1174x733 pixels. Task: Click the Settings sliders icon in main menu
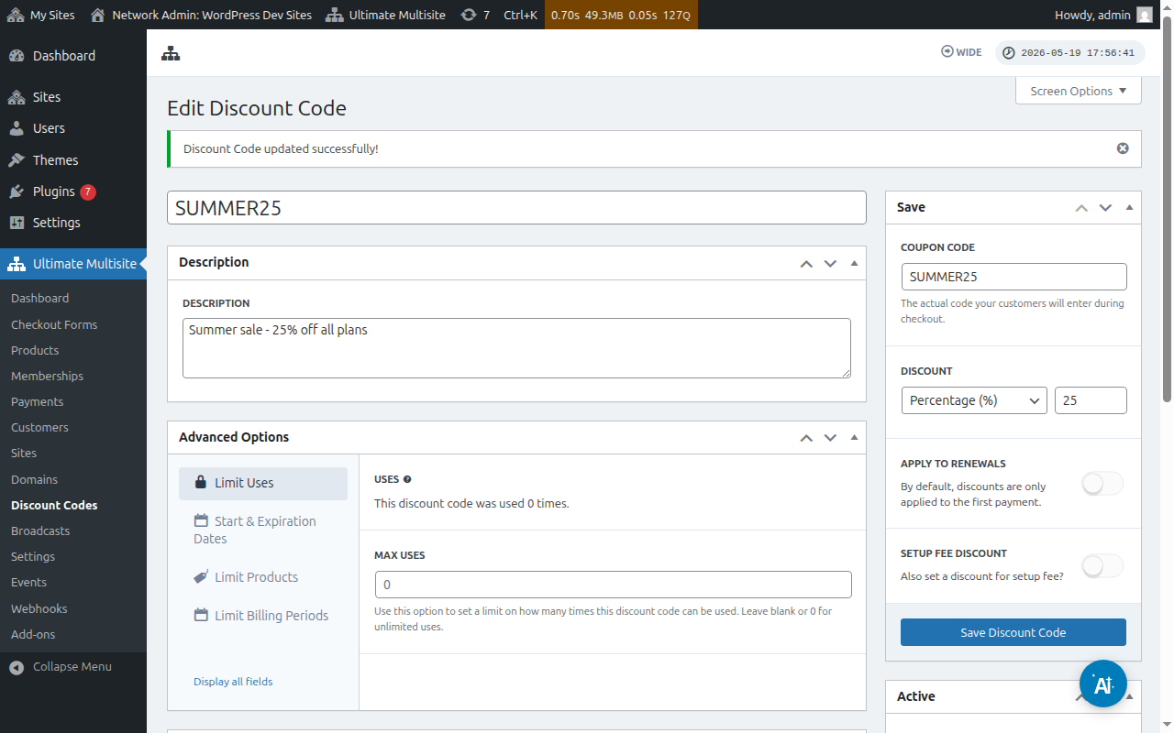17,223
